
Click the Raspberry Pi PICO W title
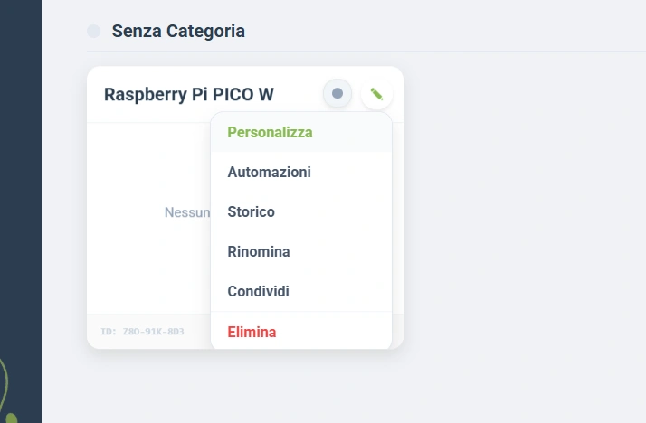pos(189,94)
